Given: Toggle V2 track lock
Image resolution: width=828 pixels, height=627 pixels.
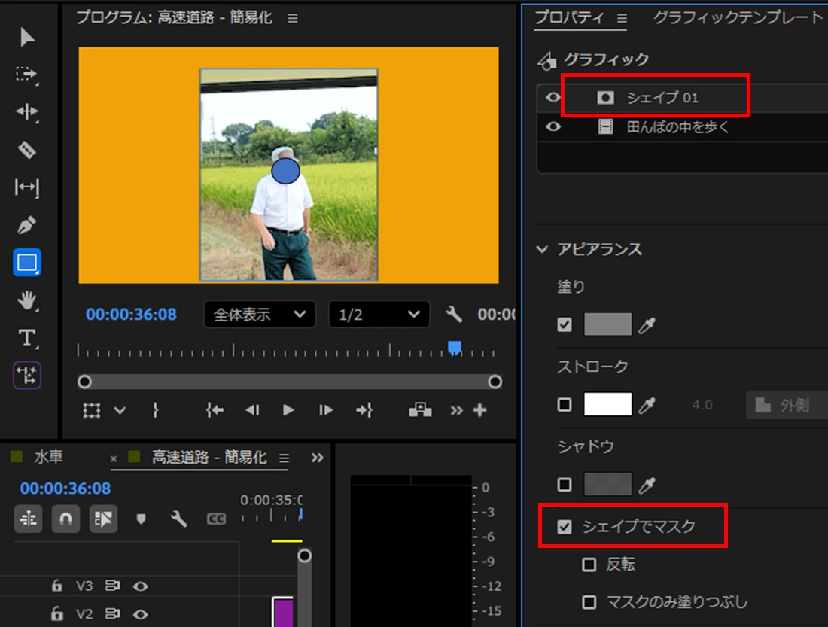Looking at the screenshot, I should point(56,613).
